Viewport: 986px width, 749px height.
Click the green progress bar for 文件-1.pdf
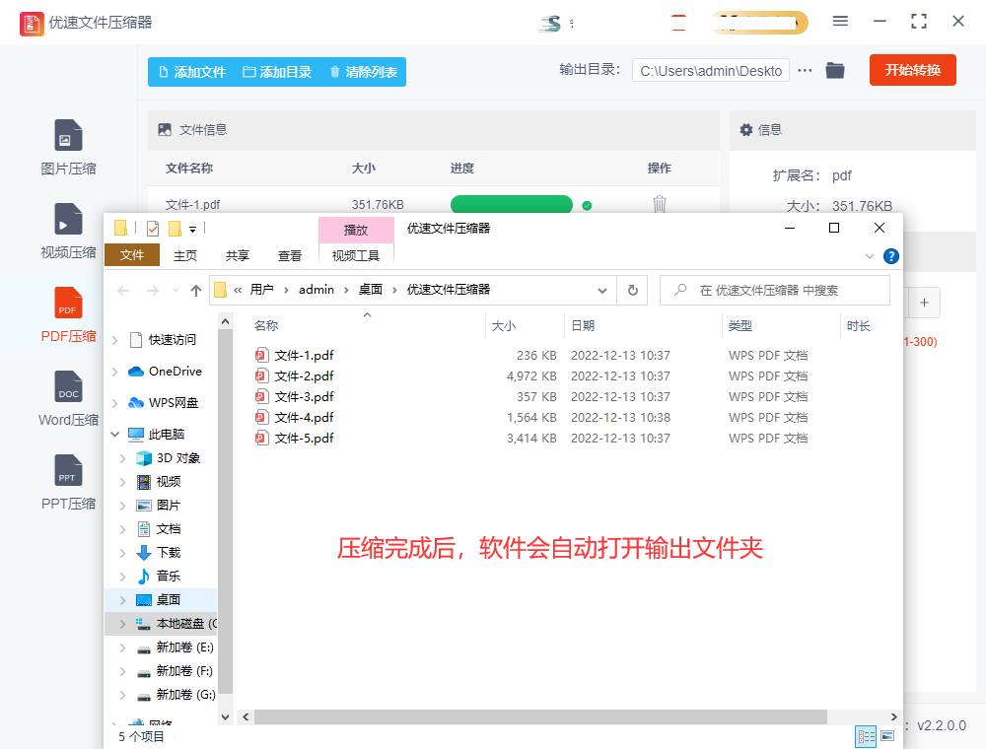(x=511, y=205)
